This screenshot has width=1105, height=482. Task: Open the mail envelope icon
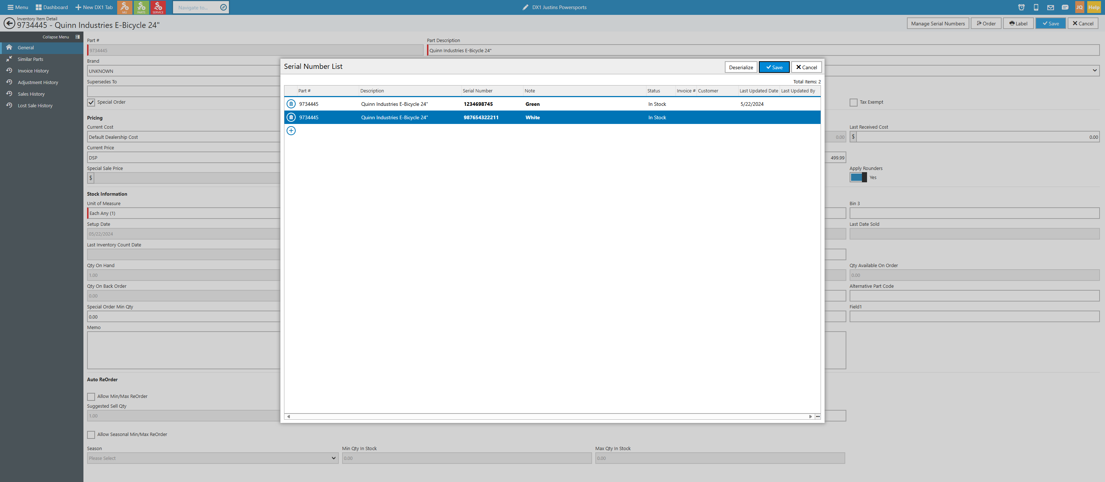pos(1051,7)
